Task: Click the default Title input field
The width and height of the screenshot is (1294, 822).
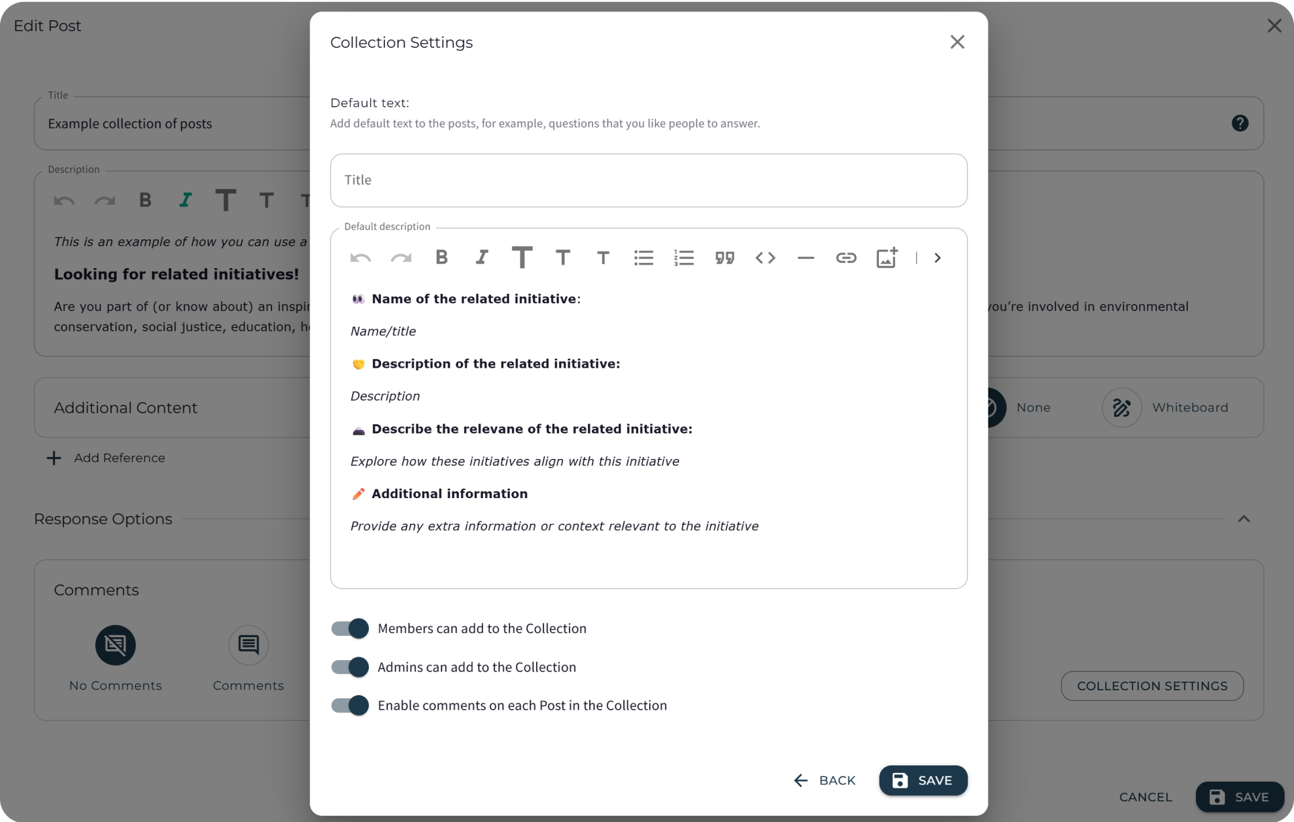Action: click(648, 180)
